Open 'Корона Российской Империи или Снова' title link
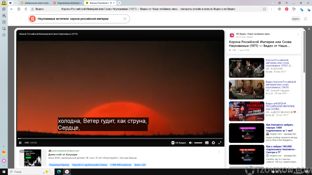 [260, 44]
